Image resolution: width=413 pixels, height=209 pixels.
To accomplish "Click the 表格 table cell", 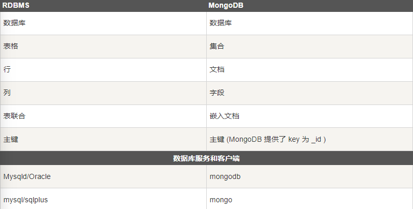I will pos(103,46).
